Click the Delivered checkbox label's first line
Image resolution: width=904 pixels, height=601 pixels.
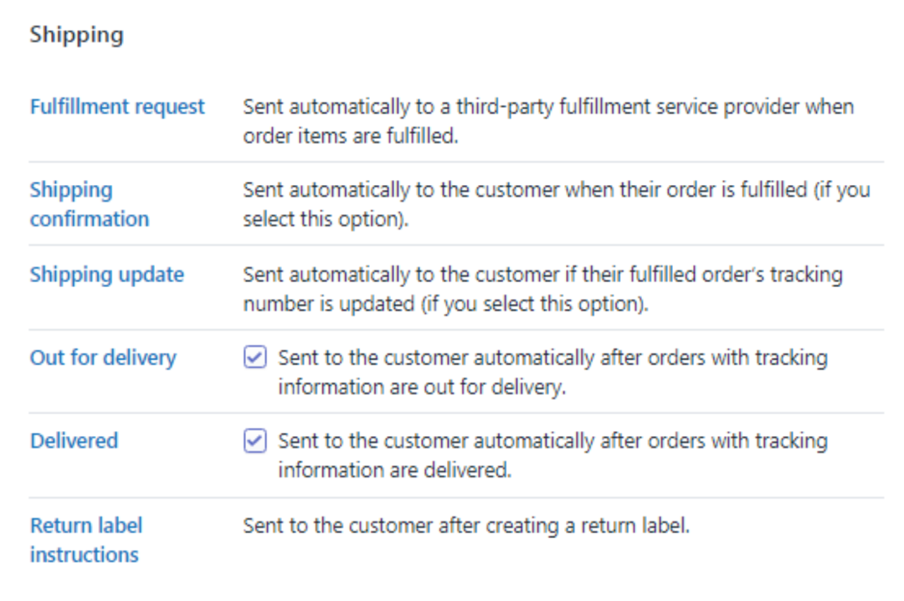click(x=552, y=440)
